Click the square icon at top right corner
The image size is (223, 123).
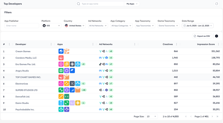click(x=217, y=4)
